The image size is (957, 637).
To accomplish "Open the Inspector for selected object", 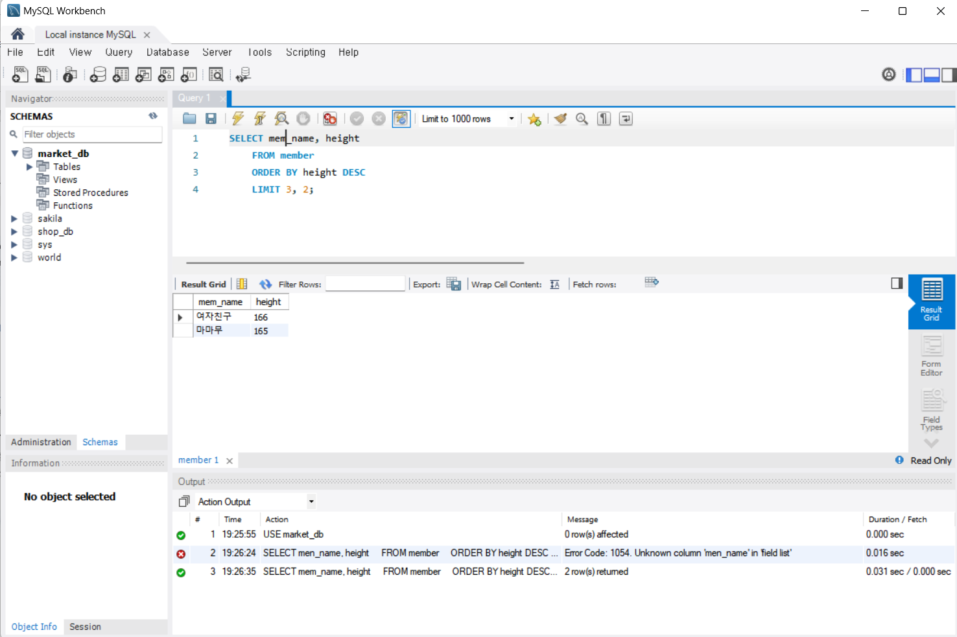I will point(69,75).
